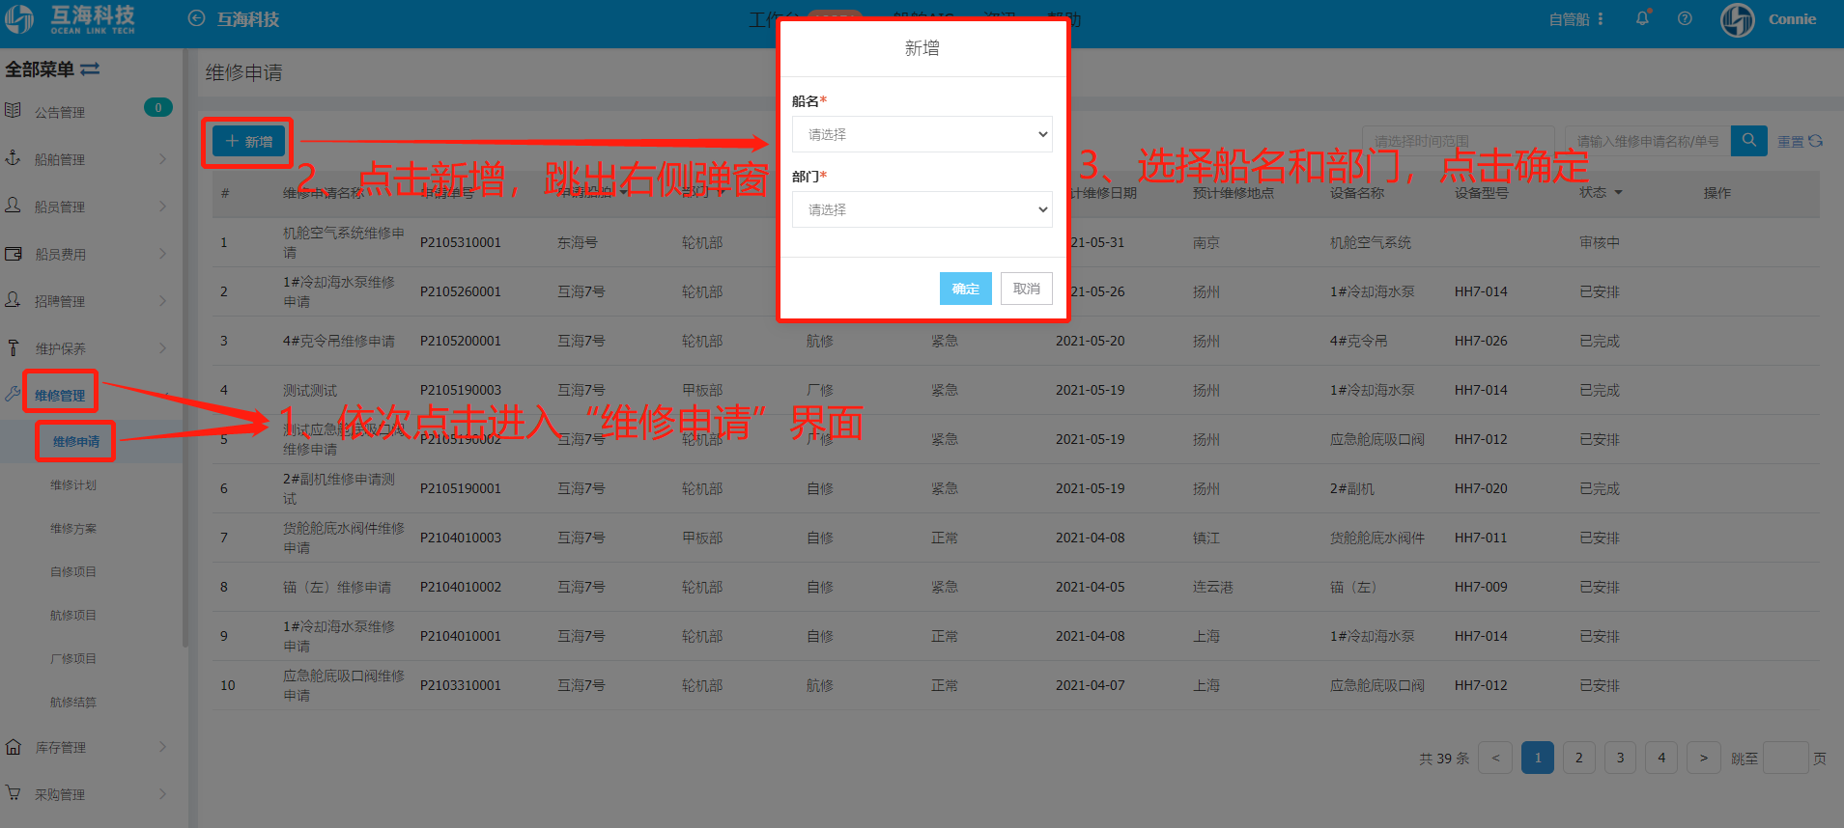Open 厂修项目 submenu item
1844x828 pixels.
coord(73,658)
